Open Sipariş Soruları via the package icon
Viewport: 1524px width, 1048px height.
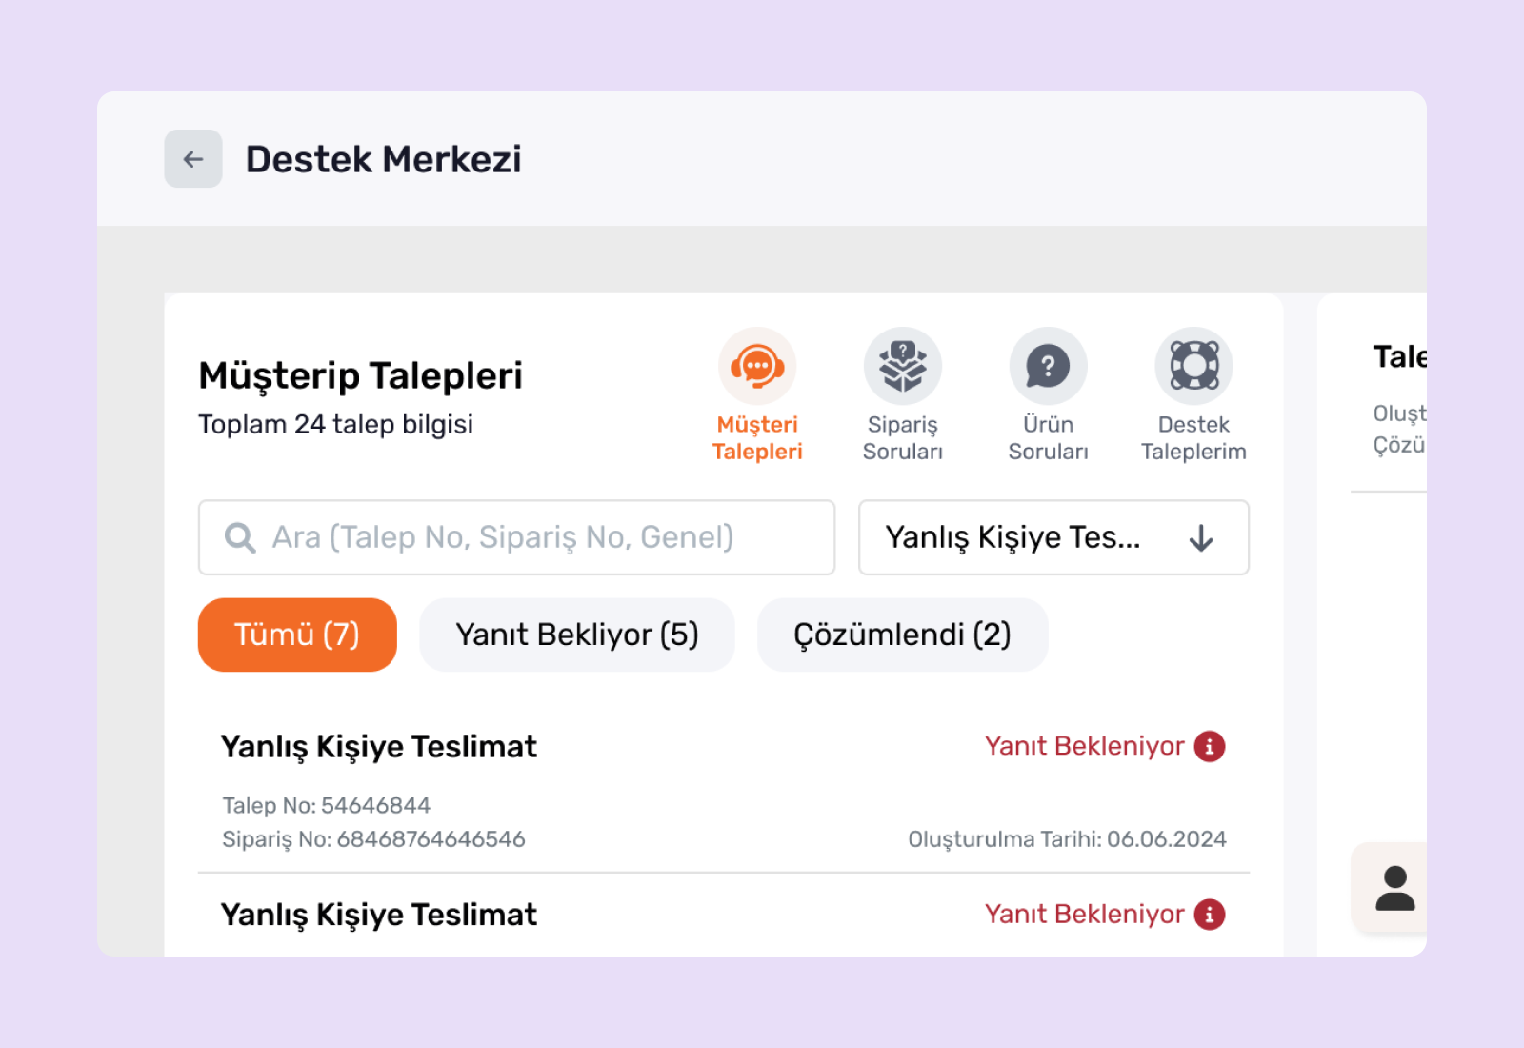(x=902, y=365)
